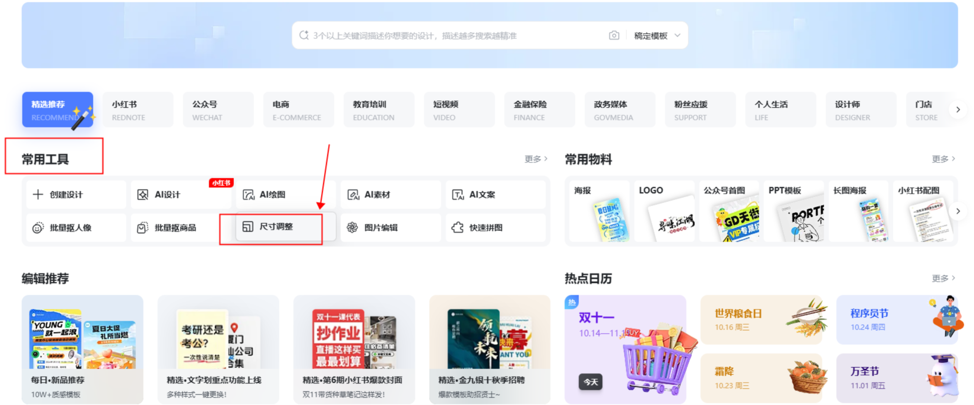Image resolution: width=974 pixels, height=405 pixels.
Task: Click the AI search icon in search bar
Action: pos(304,35)
